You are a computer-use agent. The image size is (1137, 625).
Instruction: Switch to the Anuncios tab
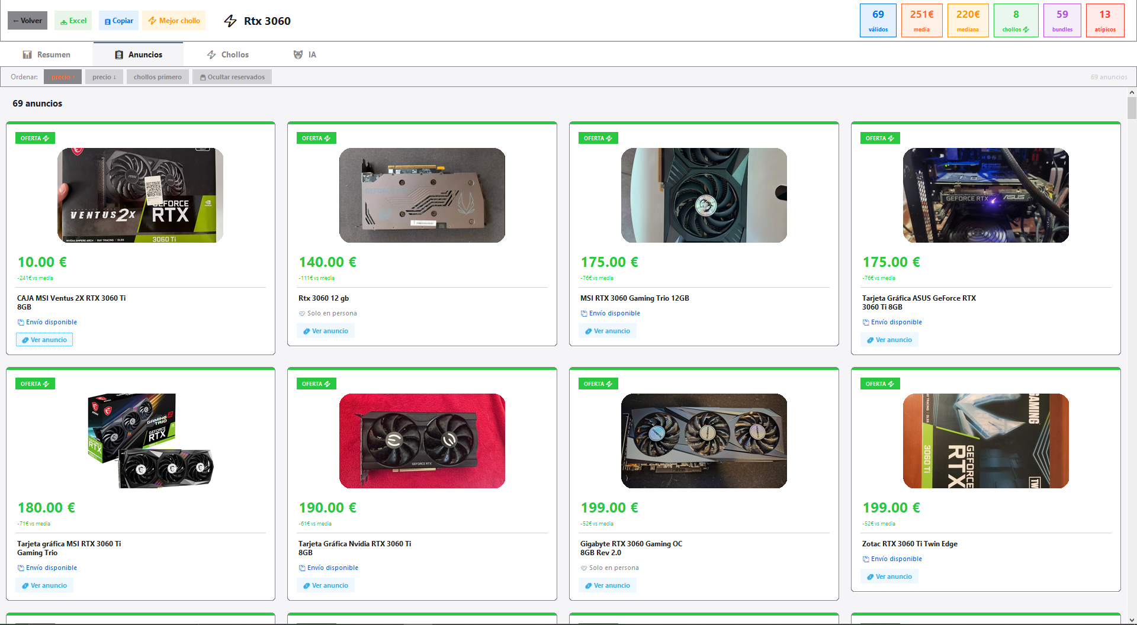coord(139,54)
